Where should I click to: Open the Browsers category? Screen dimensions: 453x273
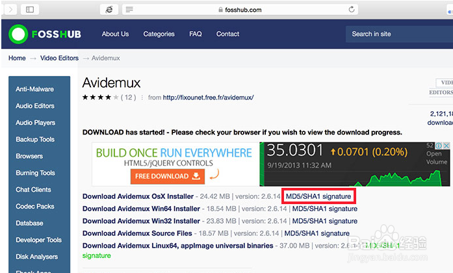29,156
